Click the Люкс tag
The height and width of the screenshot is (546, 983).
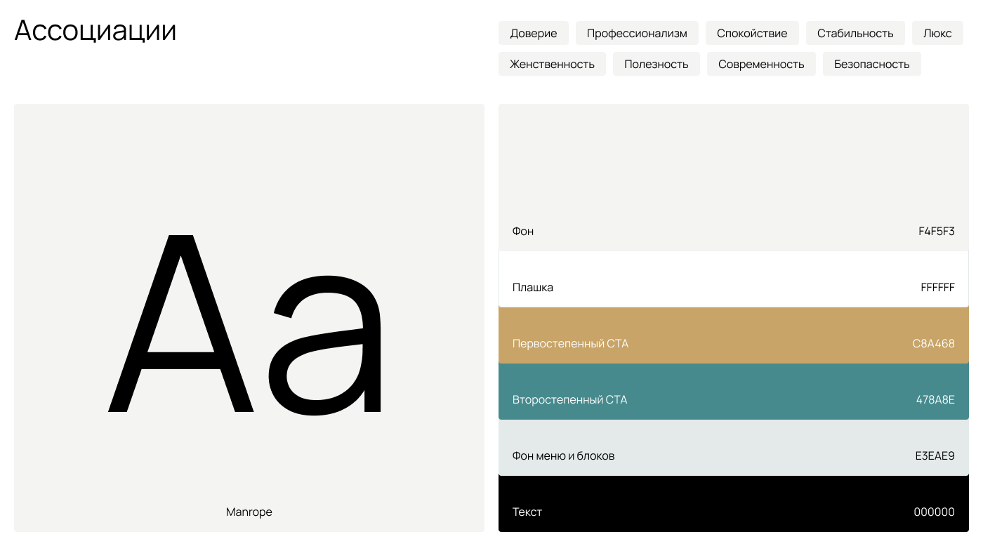pyautogui.click(x=937, y=33)
